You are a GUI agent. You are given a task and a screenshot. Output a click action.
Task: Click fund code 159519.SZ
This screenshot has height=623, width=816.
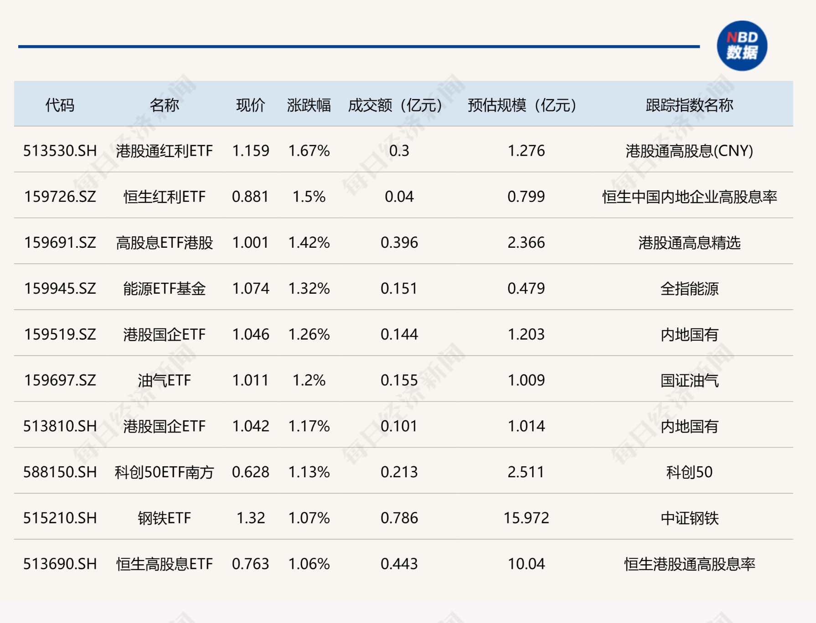[60, 335]
